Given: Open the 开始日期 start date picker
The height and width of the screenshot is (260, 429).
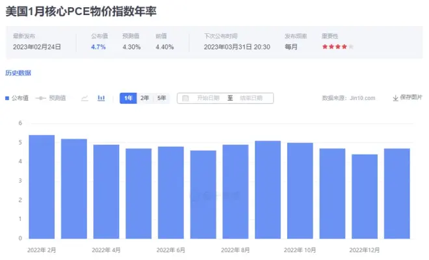Looking at the screenshot, I should 208,98.
